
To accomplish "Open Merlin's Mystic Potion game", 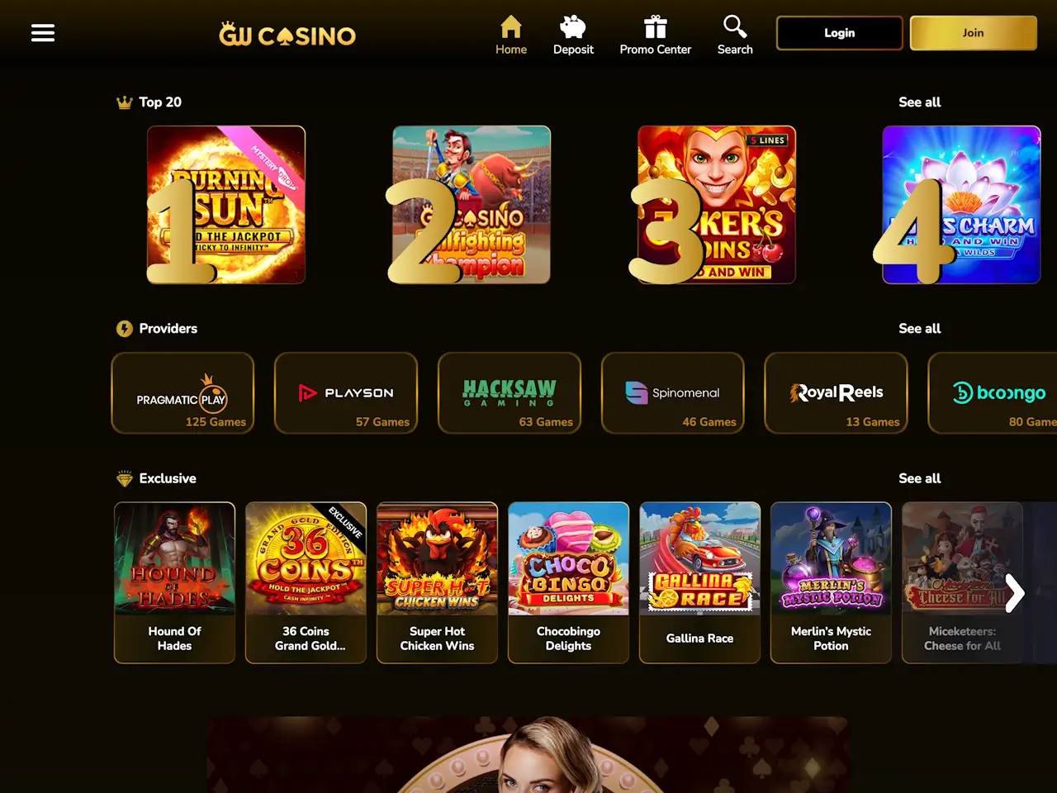I will 831,583.
